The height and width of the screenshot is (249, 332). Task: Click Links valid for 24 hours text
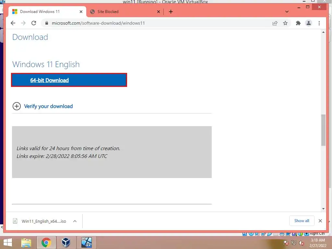tap(68, 148)
